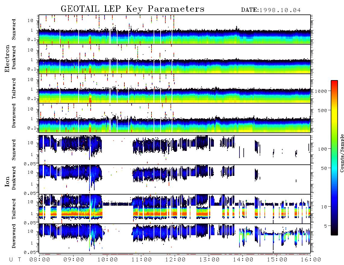Click the '12:00' time tick label
This screenshot has width=344, height=265.
[175, 260]
